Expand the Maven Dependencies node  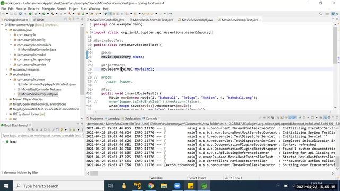click(6, 99)
